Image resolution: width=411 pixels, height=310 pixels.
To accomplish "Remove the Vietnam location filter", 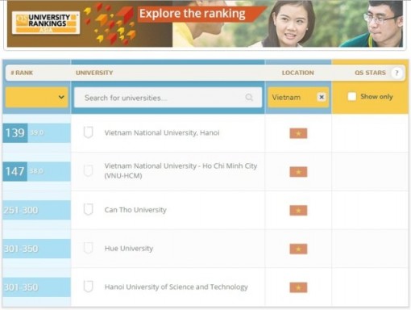I will tap(322, 97).
